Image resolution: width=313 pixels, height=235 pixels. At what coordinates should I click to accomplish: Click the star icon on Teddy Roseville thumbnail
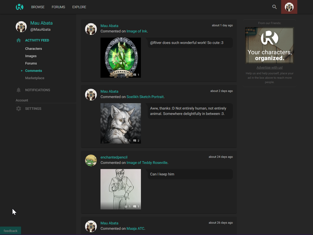click(x=126, y=206)
